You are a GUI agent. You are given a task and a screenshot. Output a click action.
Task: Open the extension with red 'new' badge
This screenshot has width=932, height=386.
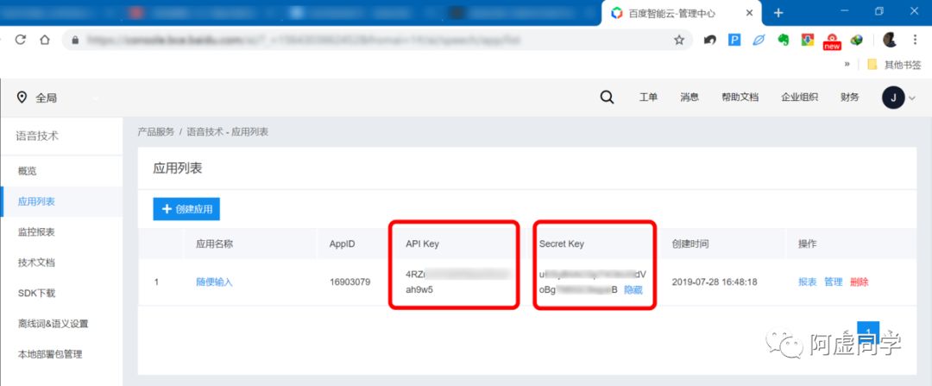pos(832,41)
